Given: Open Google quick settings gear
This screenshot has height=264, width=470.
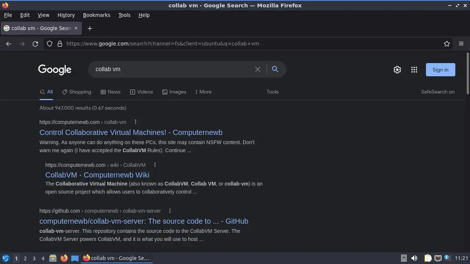Looking at the screenshot, I should [x=397, y=70].
